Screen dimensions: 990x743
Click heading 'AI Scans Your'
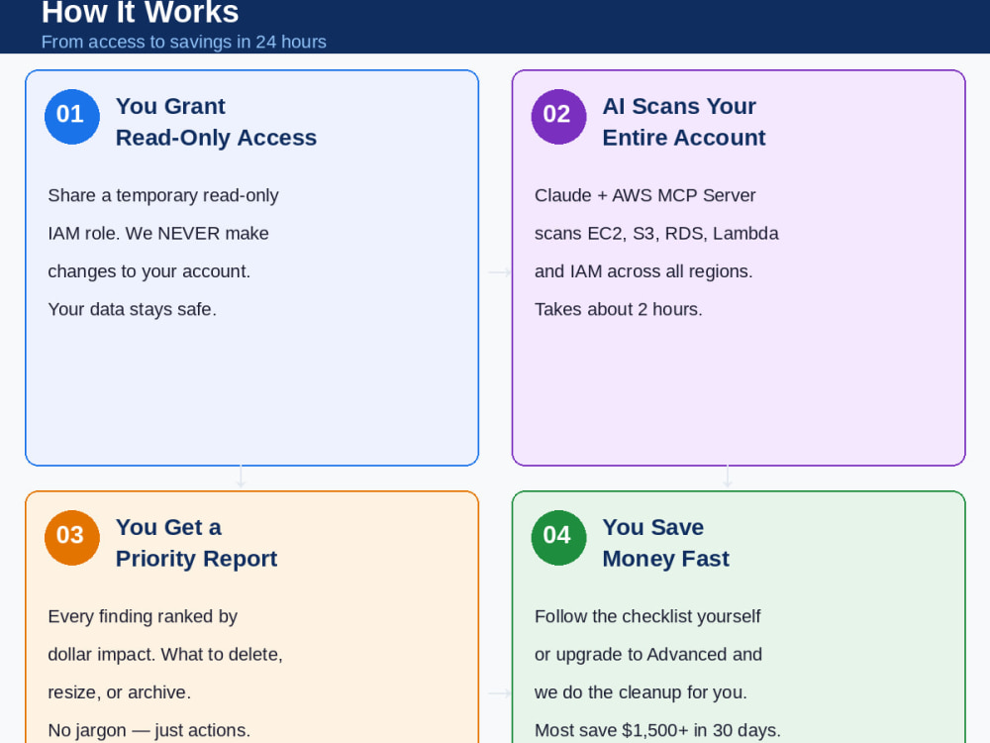point(679,107)
